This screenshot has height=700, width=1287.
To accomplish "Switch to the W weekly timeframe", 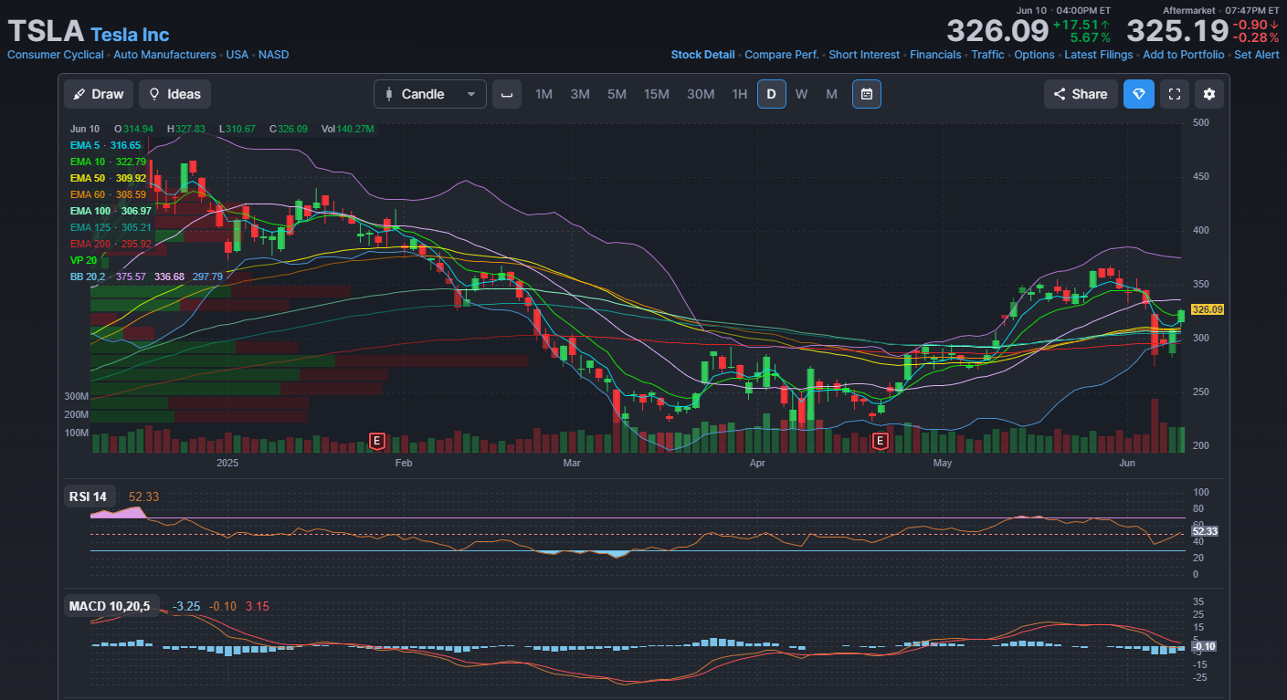I will pos(801,94).
